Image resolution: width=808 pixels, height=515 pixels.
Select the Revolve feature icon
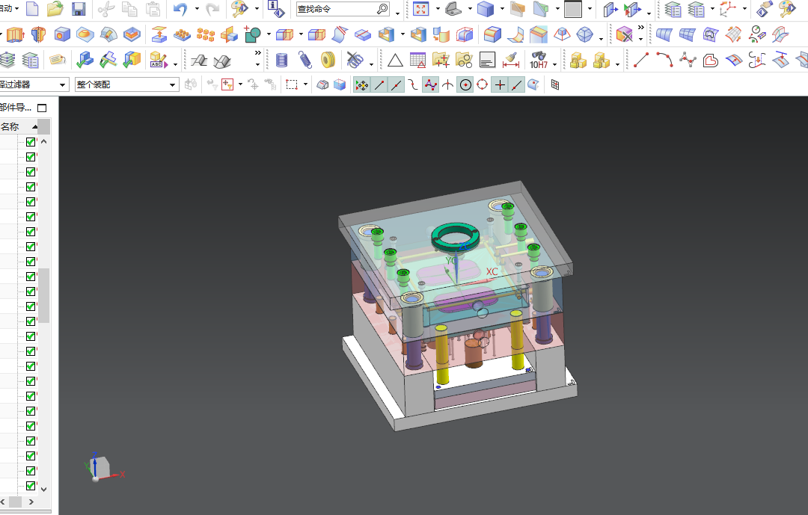(39, 34)
